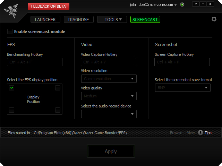Click the Screen Capture Hotkey field
Viewport: 222px width, 166px height.
pos(182,62)
